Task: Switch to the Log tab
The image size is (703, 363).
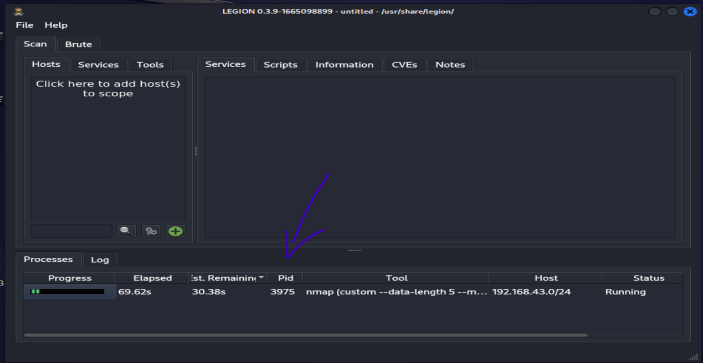Action: click(x=100, y=260)
